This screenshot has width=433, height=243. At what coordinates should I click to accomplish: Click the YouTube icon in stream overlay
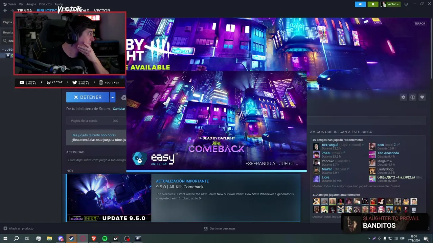click(22, 82)
